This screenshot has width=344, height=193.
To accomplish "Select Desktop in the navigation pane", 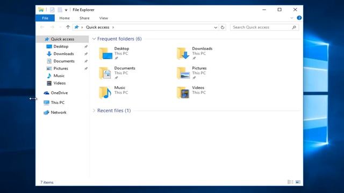I will 61,47.
